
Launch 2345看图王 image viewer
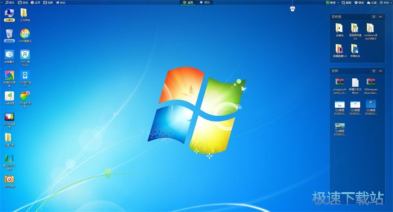[25, 35]
